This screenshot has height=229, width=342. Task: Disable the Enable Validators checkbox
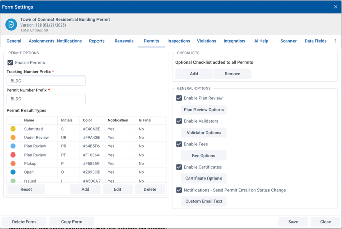[x=179, y=121]
